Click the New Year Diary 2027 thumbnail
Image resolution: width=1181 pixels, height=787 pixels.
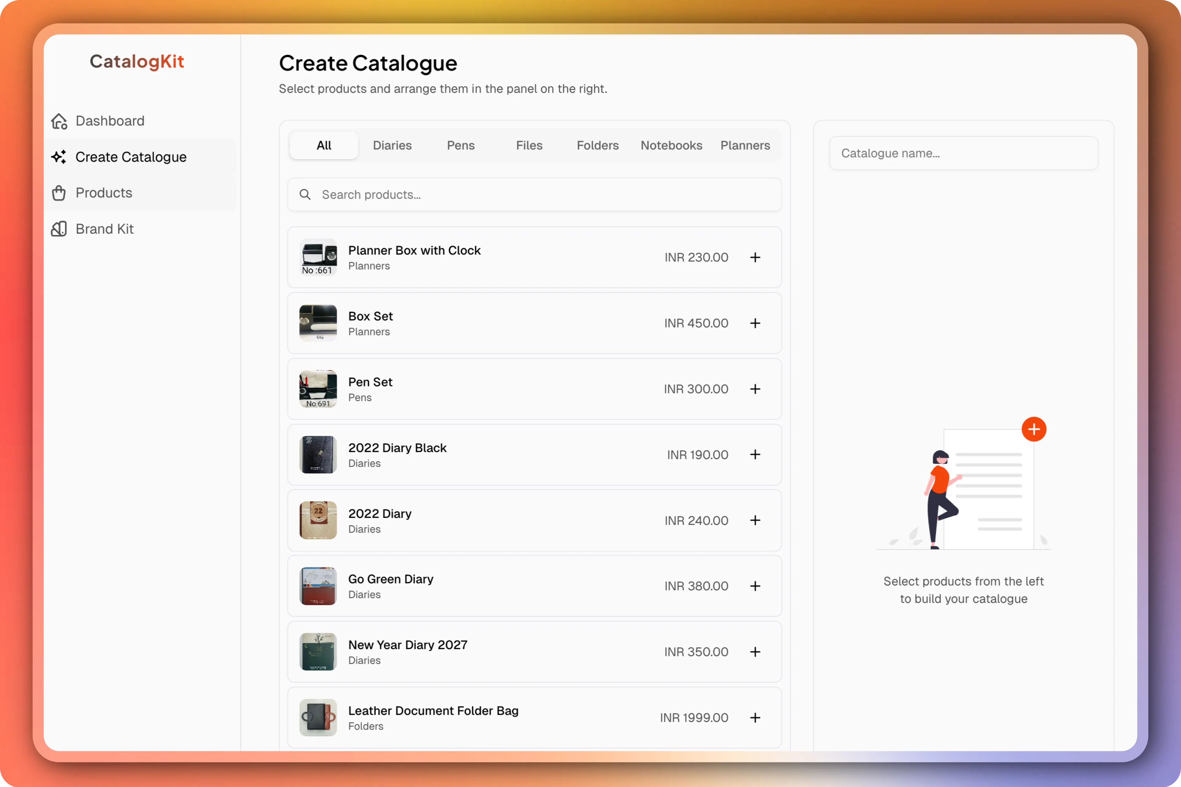318,652
